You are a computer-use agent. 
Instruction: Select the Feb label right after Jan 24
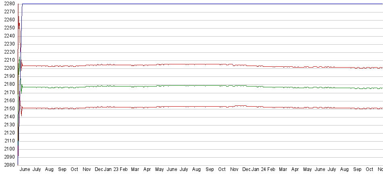(271, 170)
